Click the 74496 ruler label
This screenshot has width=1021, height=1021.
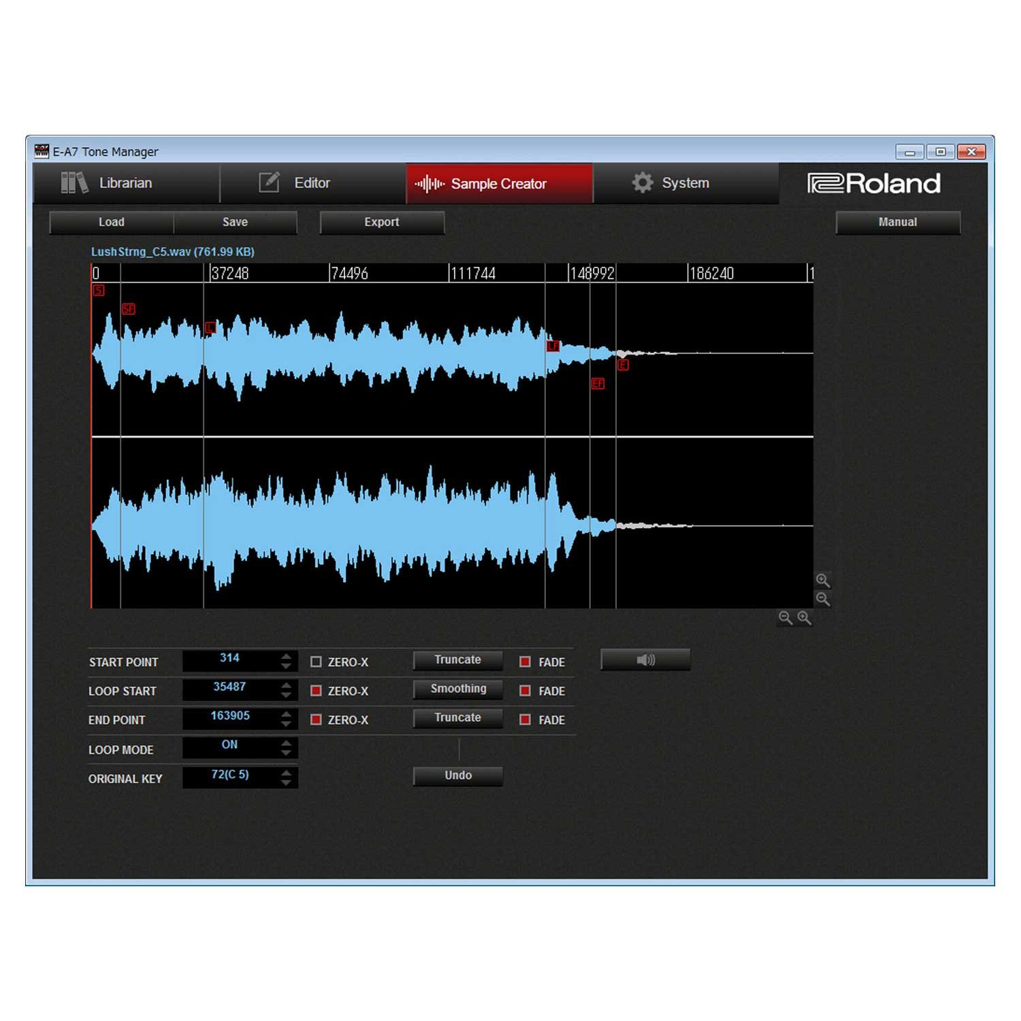coord(349,274)
